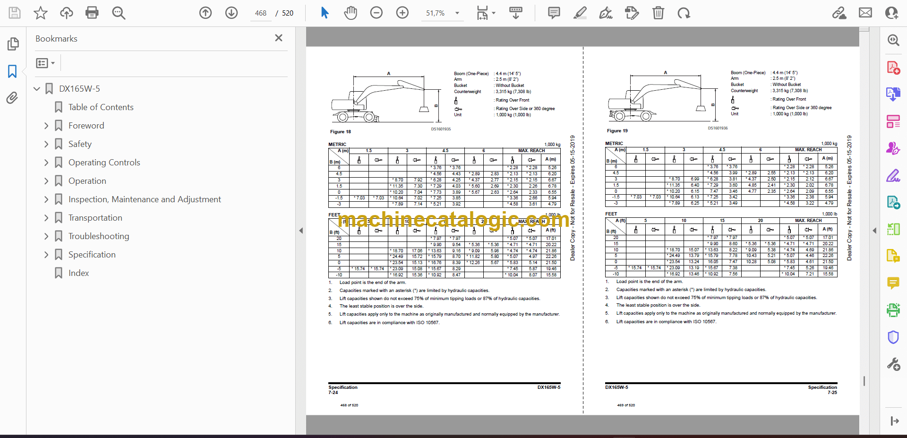Open the Specification bookmark section
The width and height of the screenshot is (907, 438).
[x=92, y=255]
